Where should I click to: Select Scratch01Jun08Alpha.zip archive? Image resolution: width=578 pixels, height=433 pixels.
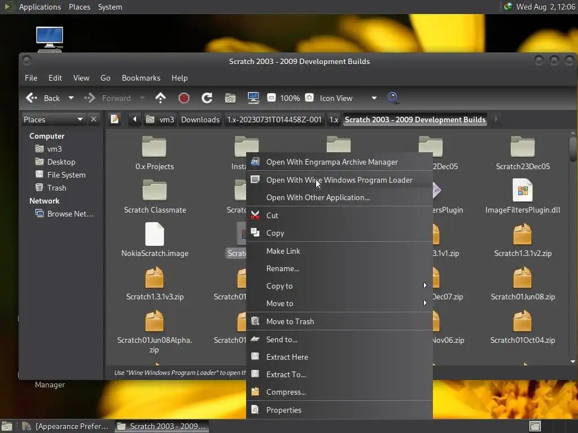(155, 332)
